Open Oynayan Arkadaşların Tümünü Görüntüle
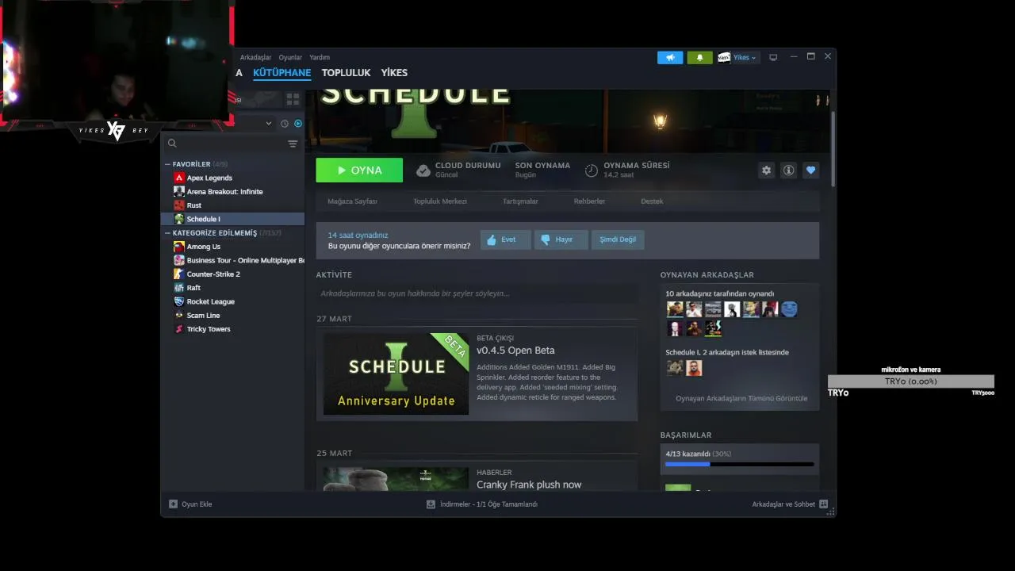1015x571 pixels. pyautogui.click(x=741, y=398)
